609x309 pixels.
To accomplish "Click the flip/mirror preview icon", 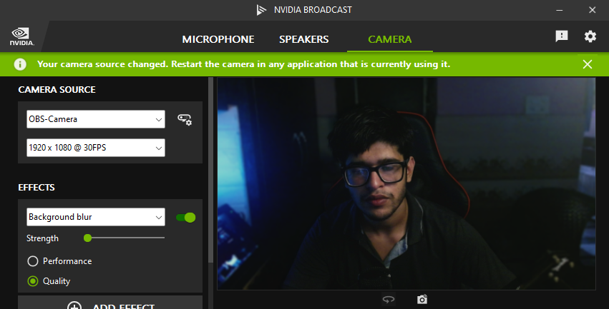I will pyautogui.click(x=389, y=300).
